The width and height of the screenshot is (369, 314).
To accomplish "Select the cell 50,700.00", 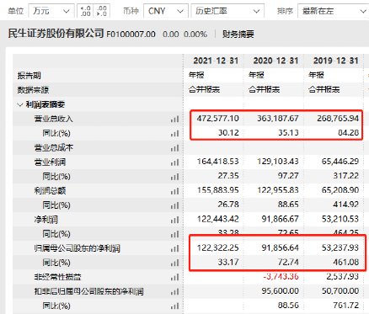I will pyautogui.click(x=340, y=291).
